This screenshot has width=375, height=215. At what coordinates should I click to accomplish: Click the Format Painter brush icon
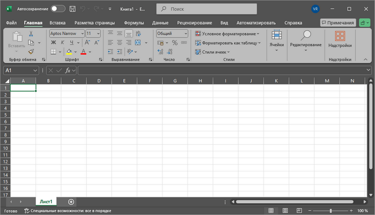pos(31,51)
